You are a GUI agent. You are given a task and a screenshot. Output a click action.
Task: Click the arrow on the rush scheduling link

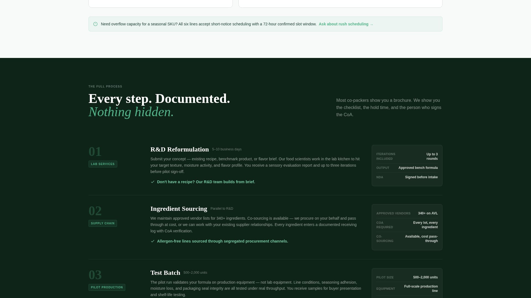[371, 24]
